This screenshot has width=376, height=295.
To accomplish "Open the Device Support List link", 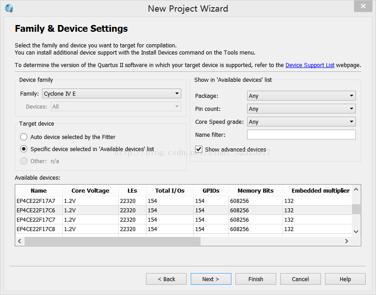I will (310, 65).
